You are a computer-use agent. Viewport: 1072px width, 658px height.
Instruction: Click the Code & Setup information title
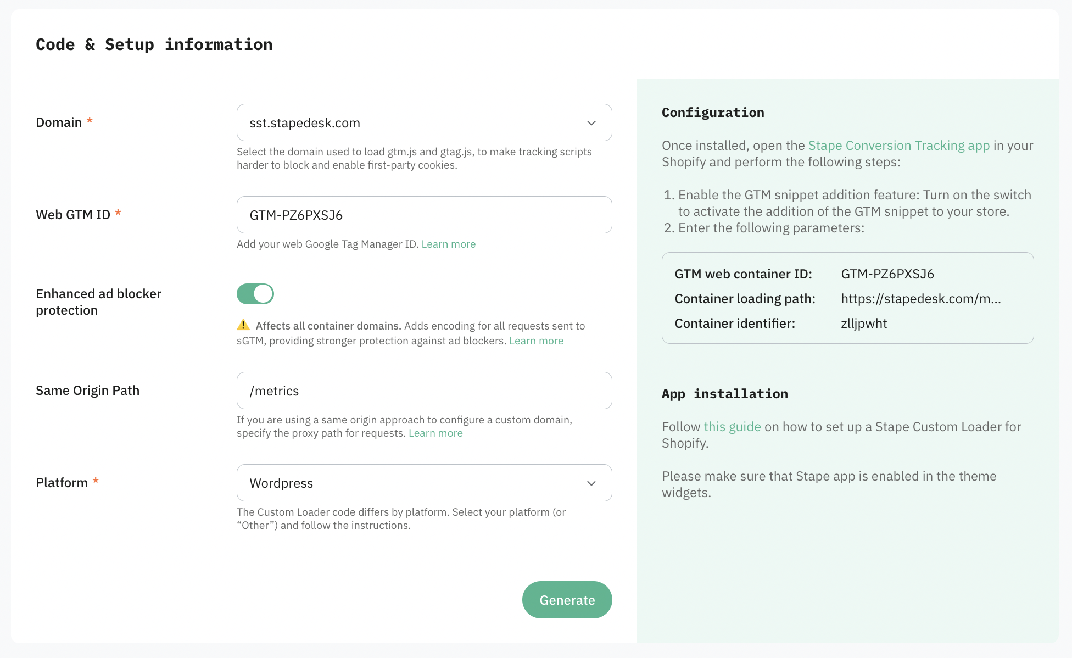(154, 44)
